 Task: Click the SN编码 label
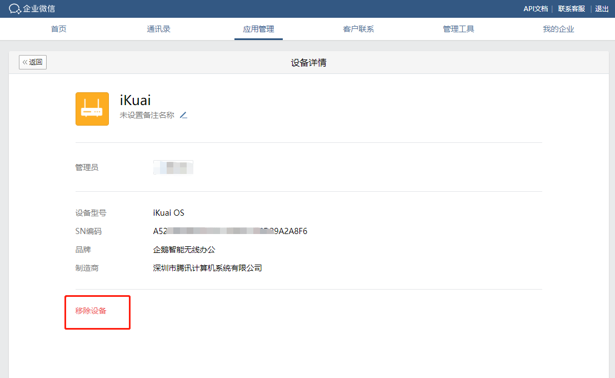(x=88, y=231)
